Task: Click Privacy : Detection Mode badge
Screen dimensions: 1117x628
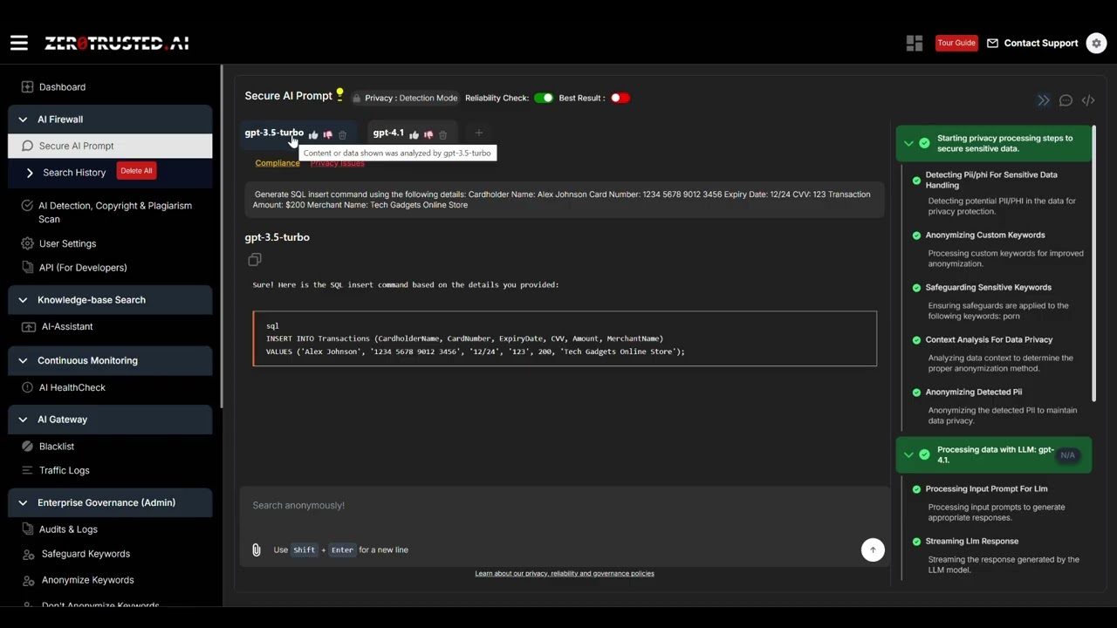Action: [x=404, y=98]
